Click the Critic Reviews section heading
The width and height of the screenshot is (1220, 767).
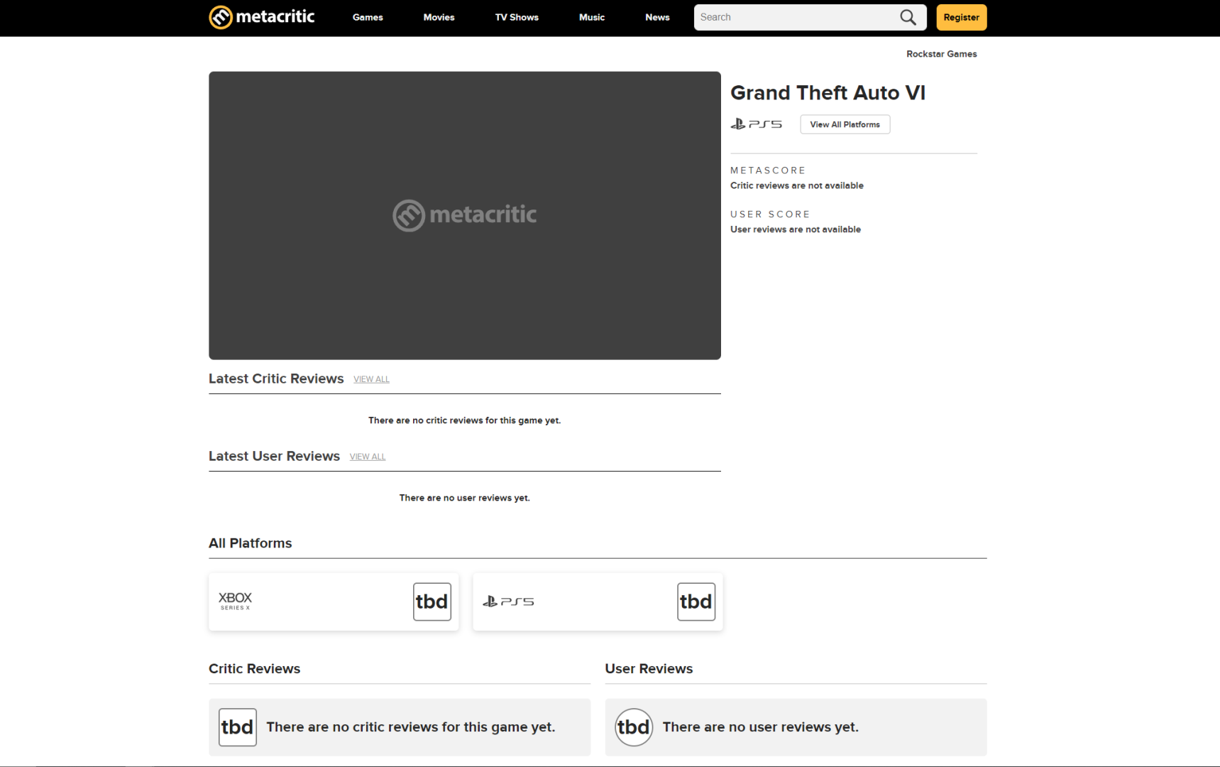click(255, 669)
